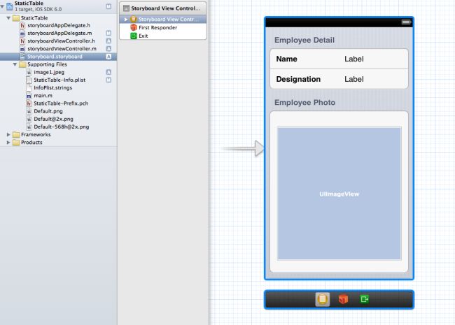This screenshot has width=455, height=325.
Task: Select Default-568h@2x.png file
Action: pos(61,127)
